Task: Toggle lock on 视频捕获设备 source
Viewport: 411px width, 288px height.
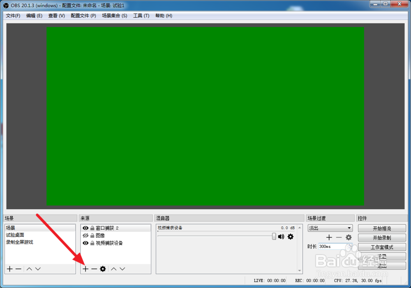Action: pos(92,243)
